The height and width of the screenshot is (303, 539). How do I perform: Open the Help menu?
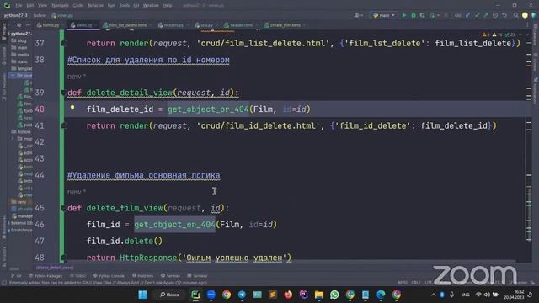[x=168, y=6]
